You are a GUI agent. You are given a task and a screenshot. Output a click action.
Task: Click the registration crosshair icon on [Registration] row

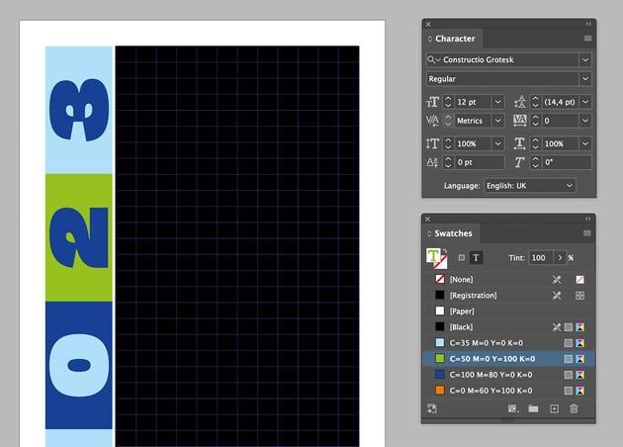(580, 296)
